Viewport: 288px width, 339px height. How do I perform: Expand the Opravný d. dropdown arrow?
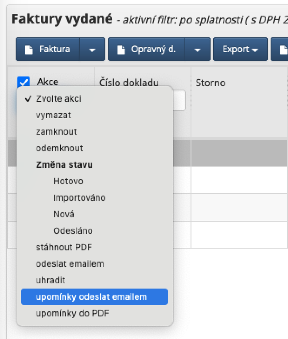pos(197,50)
